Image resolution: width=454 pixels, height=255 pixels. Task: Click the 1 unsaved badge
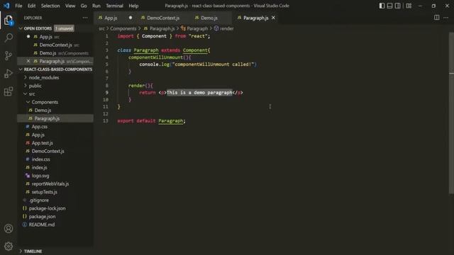64,28
